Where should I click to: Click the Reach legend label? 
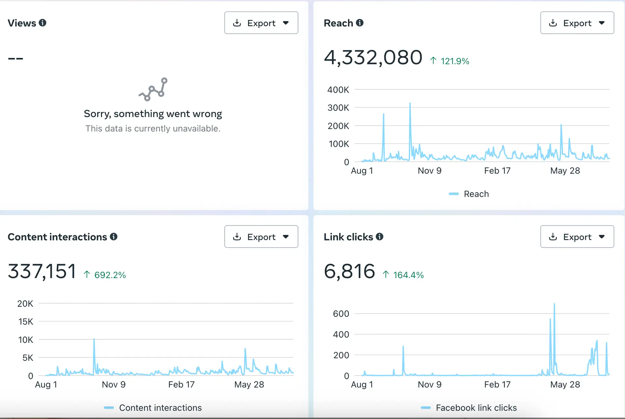(x=476, y=194)
